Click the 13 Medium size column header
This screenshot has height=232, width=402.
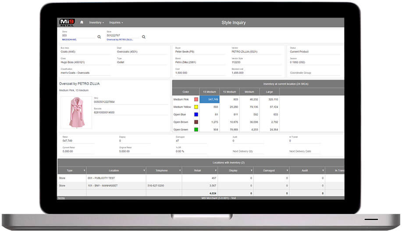[x=210, y=92]
